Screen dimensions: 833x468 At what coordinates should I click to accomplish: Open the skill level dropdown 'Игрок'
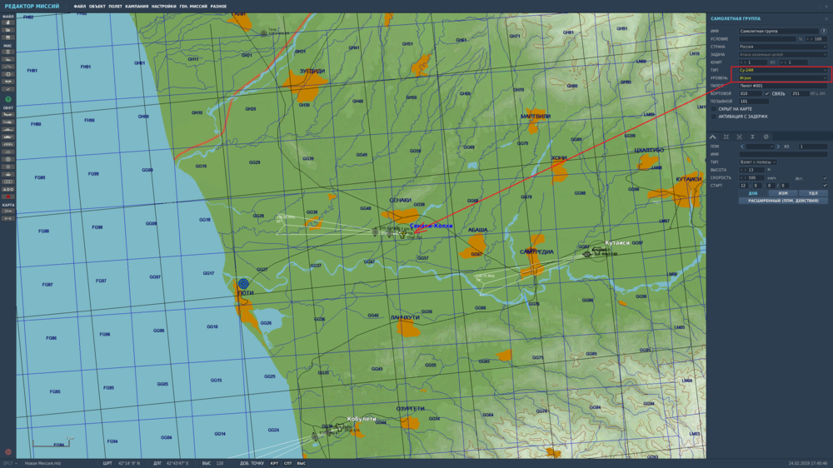coord(782,78)
